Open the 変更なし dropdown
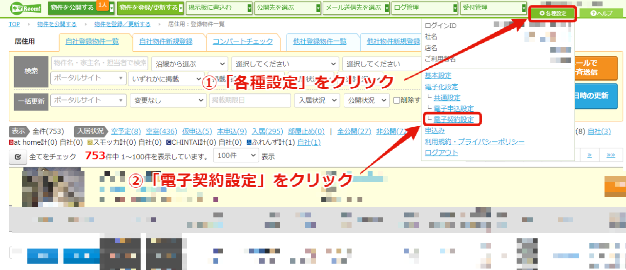This screenshot has height=270, width=626. pyautogui.click(x=168, y=100)
